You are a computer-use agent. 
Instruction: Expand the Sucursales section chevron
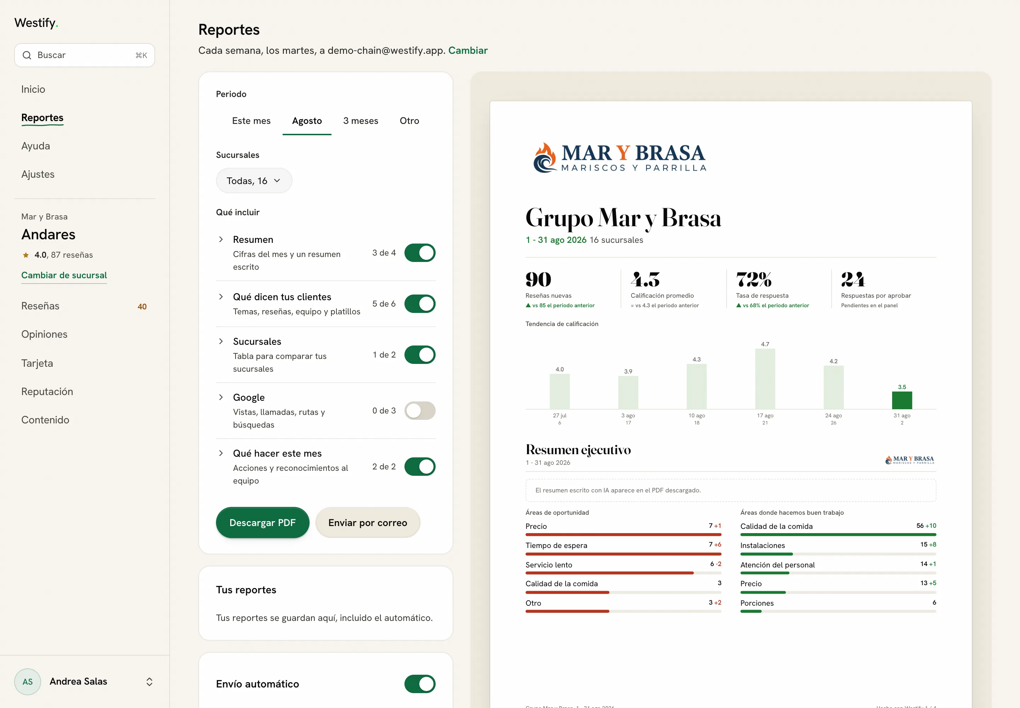point(221,341)
